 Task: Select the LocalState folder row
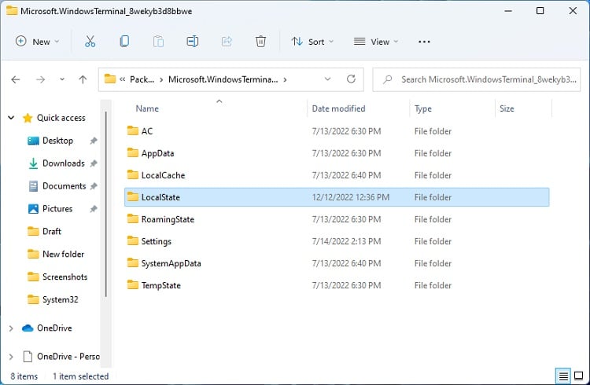coord(337,197)
